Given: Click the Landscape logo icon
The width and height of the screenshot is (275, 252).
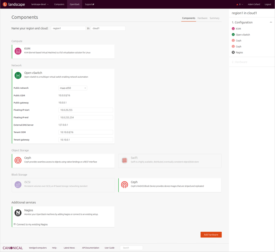Looking at the screenshot, I should point(5,4).
